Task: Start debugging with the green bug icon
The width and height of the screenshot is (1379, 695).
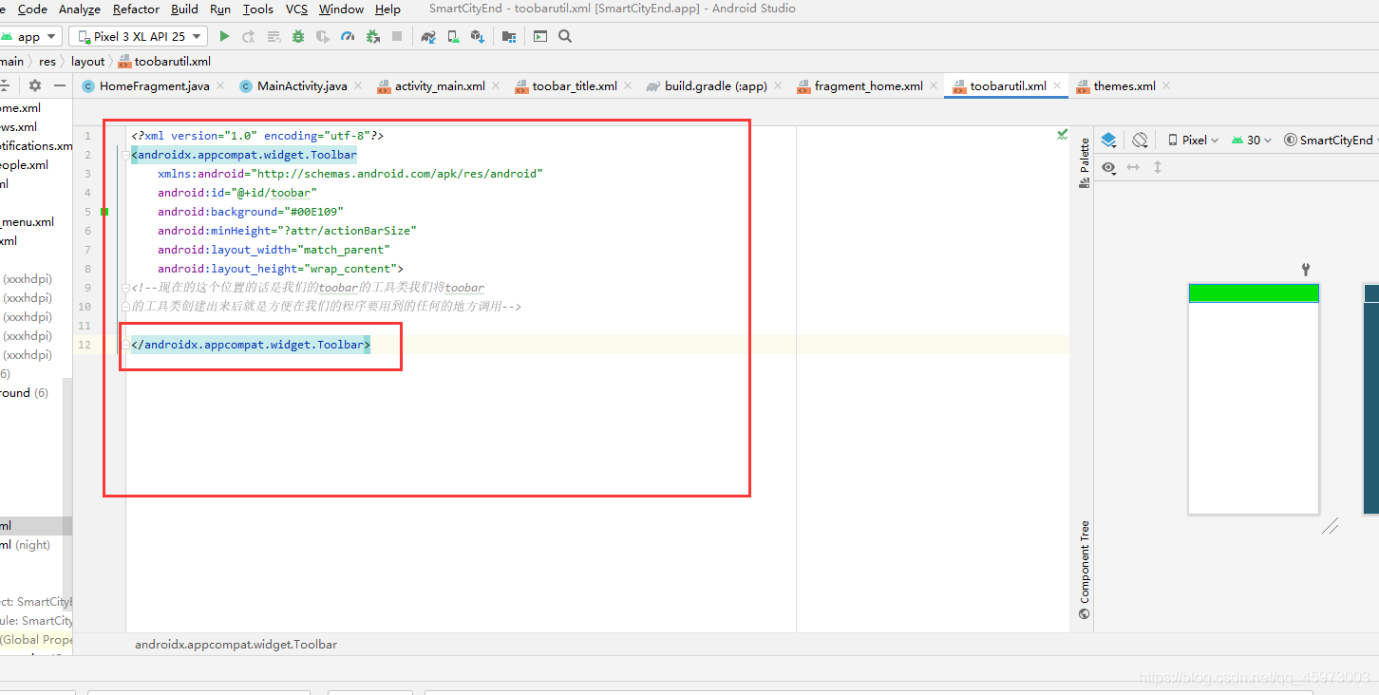Action: pos(298,36)
